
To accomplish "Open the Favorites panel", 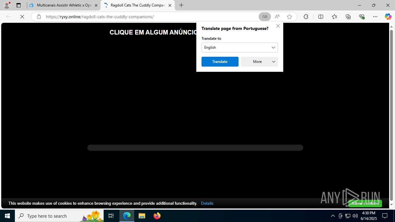I will coord(335,17).
